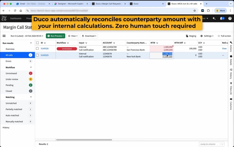Click the extension icon beside the star
234x147 pixels.
pyautogui.click(x=202, y=11)
